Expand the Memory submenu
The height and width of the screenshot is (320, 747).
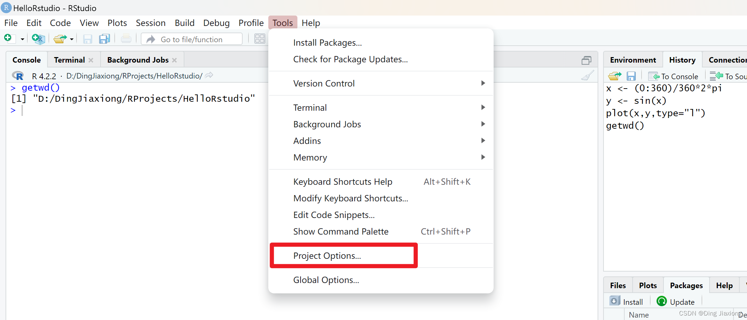tap(381, 157)
